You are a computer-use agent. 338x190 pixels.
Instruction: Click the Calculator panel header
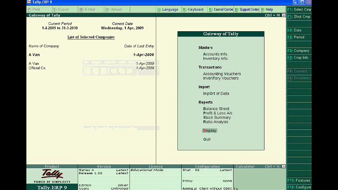coord(245,167)
